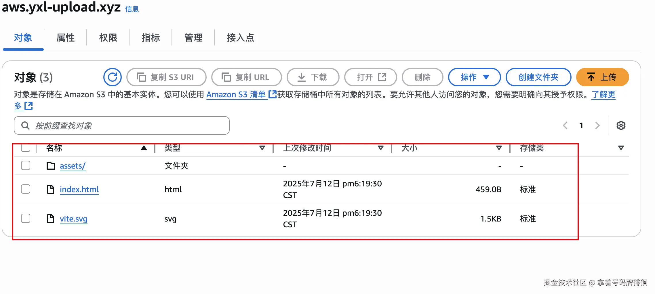Click the 1.5KB size value

click(491, 219)
